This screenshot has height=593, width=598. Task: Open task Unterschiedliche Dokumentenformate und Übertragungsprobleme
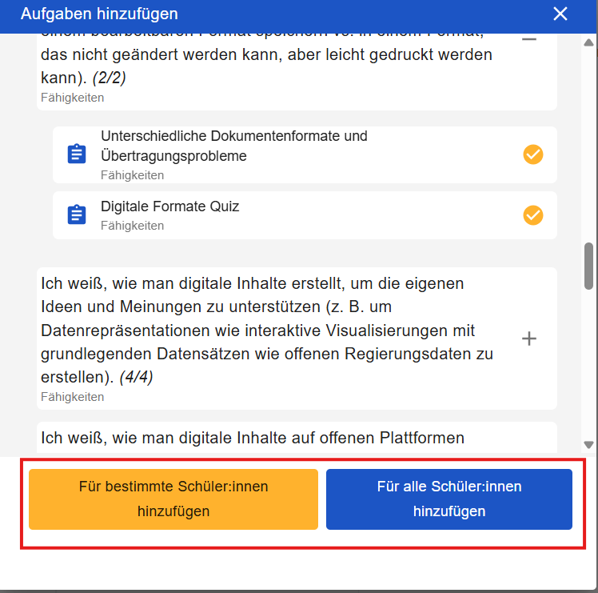point(233,146)
